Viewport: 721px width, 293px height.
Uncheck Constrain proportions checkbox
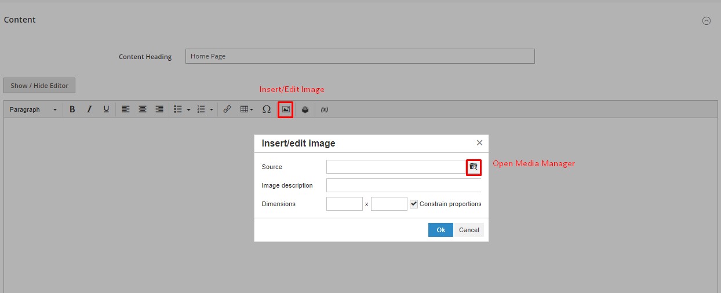coord(414,204)
